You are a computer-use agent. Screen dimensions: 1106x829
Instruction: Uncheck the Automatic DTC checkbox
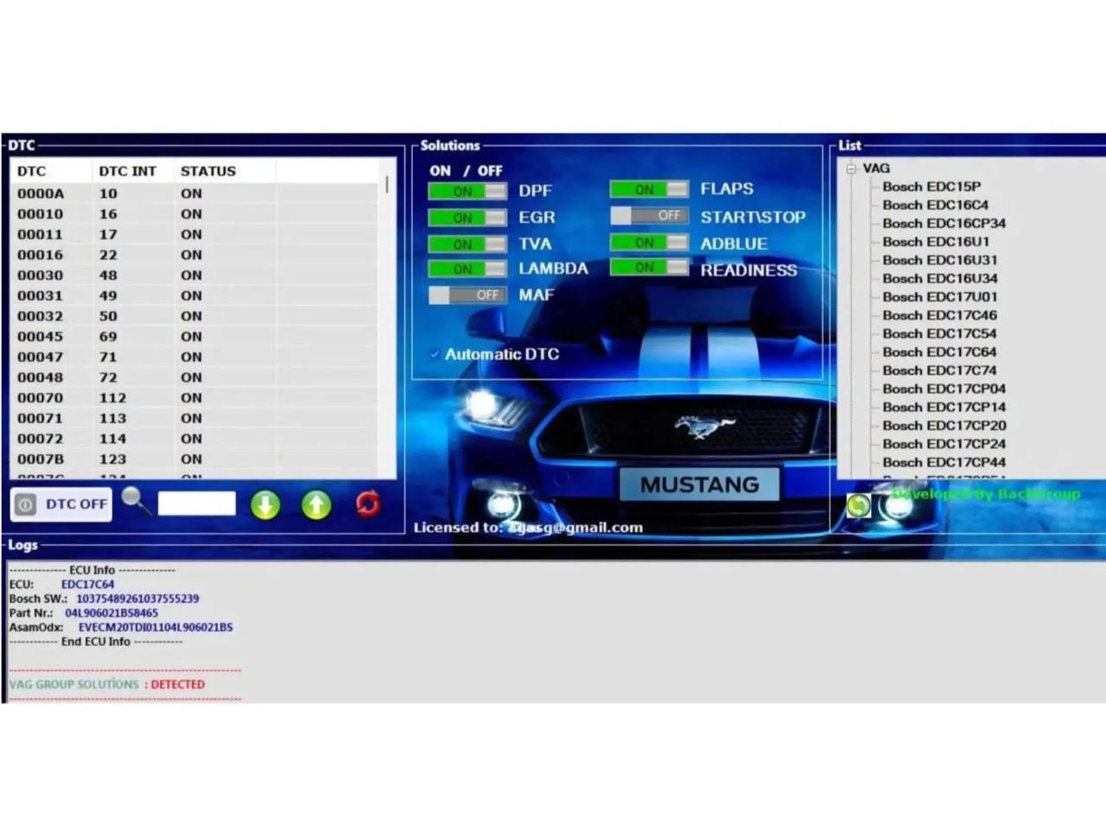pyautogui.click(x=435, y=354)
